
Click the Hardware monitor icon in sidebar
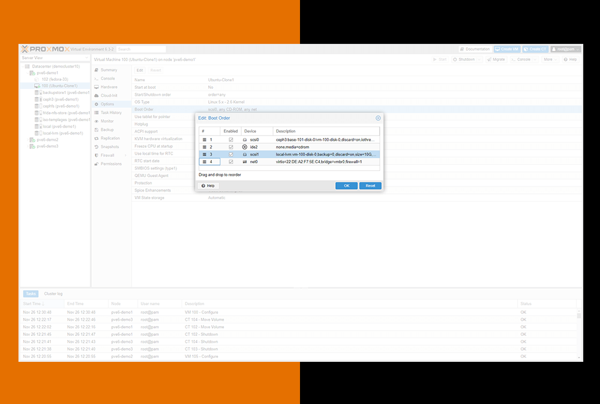pyautogui.click(x=96, y=87)
